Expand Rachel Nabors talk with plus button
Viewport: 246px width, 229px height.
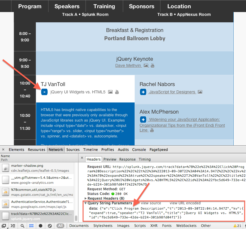tap(143, 92)
